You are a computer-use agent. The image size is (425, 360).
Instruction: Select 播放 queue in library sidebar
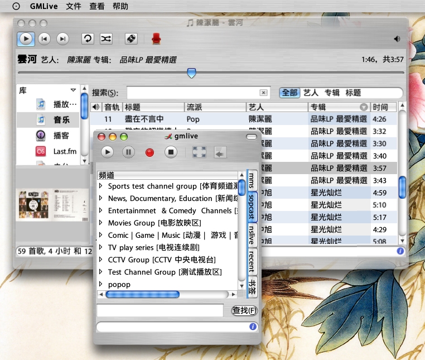point(48,104)
